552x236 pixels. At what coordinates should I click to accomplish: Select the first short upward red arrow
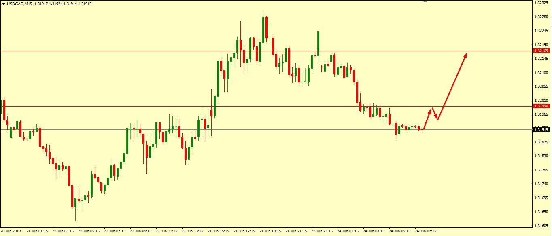click(x=427, y=118)
